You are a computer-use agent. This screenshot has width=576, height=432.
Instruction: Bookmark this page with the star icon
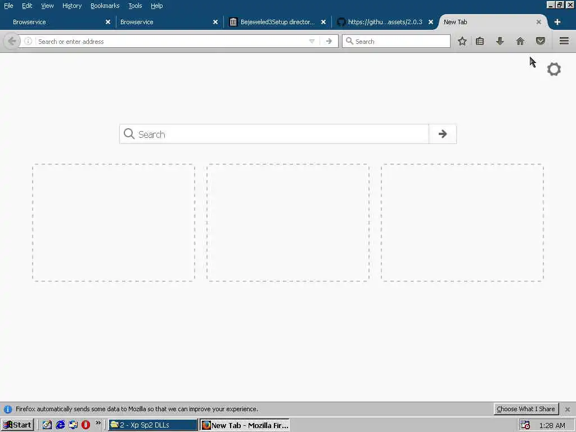point(462,41)
